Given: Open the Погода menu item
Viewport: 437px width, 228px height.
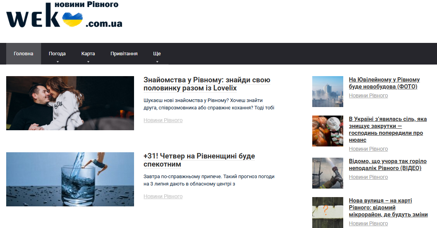Looking at the screenshot, I should 57,54.
